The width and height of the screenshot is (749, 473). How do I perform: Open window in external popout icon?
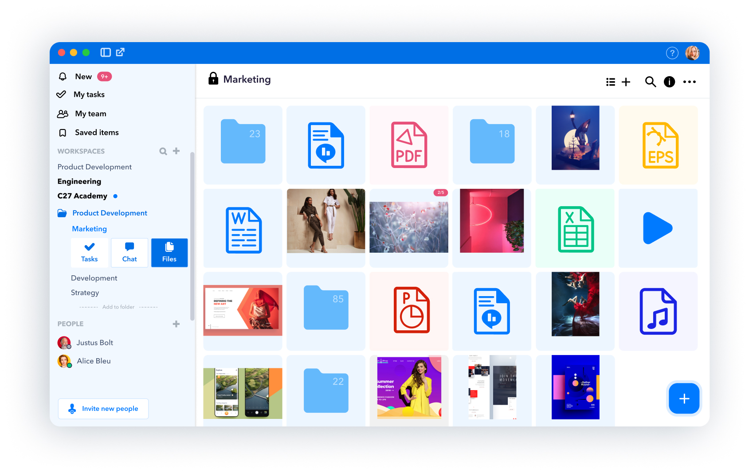pos(120,52)
